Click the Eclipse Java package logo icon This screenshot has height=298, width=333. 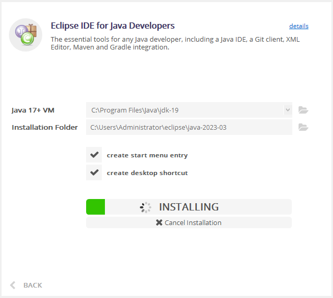(x=26, y=35)
